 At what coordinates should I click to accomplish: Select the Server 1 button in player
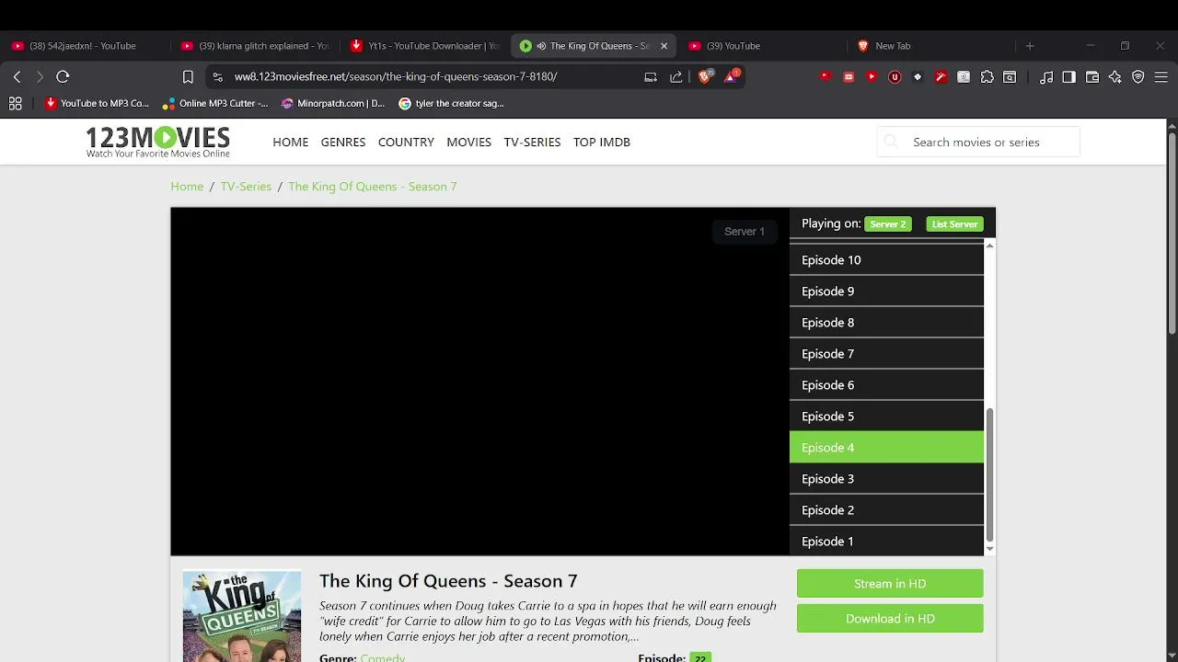point(745,232)
